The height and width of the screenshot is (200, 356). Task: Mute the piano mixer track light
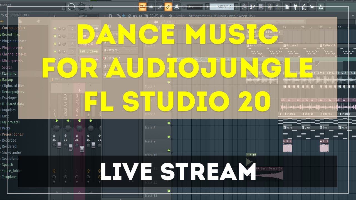pos(57,121)
